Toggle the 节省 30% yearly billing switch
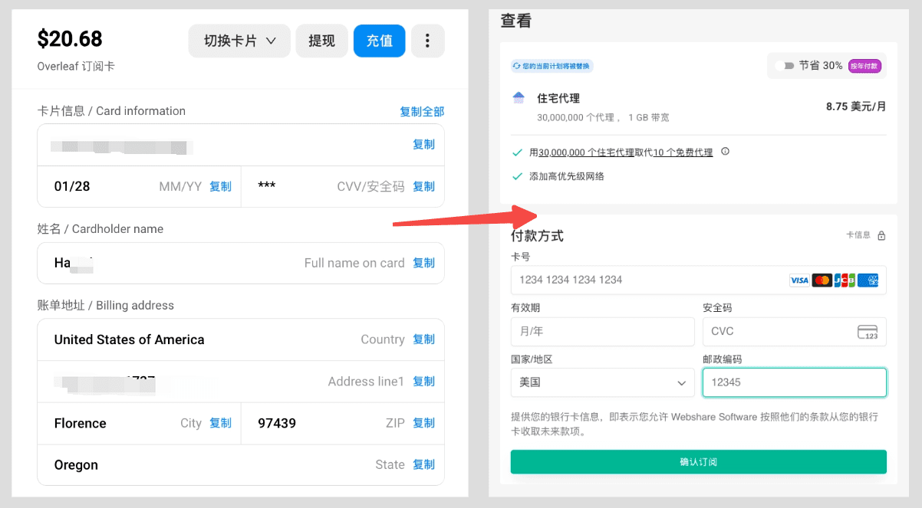The height and width of the screenshot is (508, 922). coord(785,66)
